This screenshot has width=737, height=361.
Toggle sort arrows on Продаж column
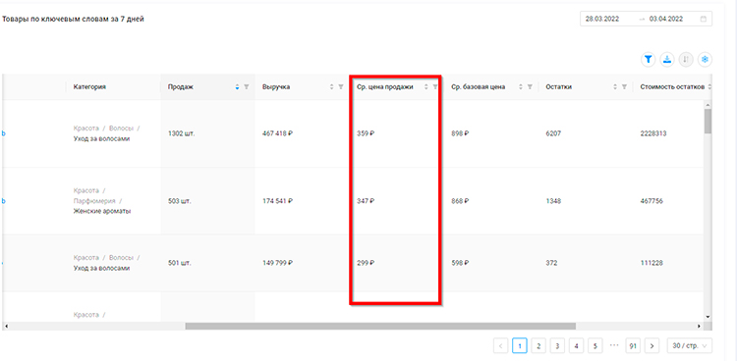238,87
